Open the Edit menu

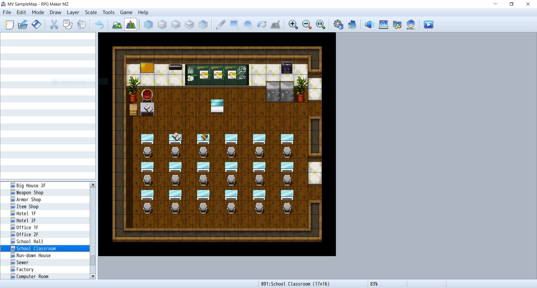[21, 12]
